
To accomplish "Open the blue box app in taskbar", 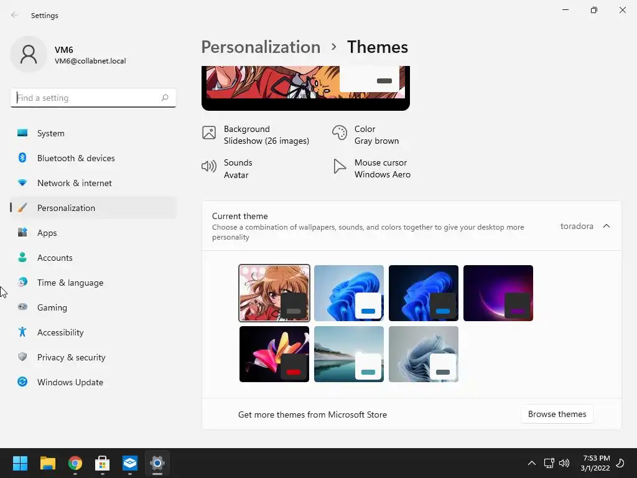I will click(x=130, y=463).
